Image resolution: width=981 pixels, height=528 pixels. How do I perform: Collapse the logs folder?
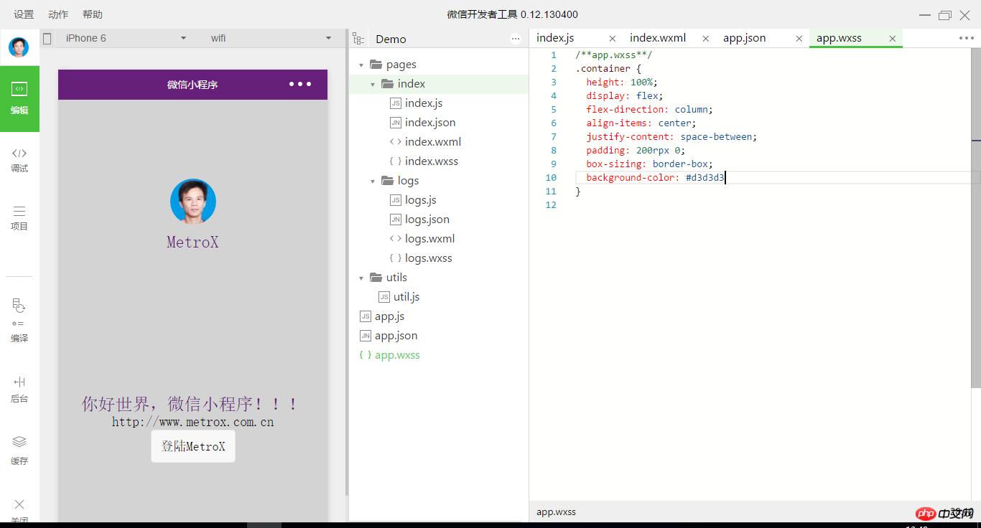[373, 181]
